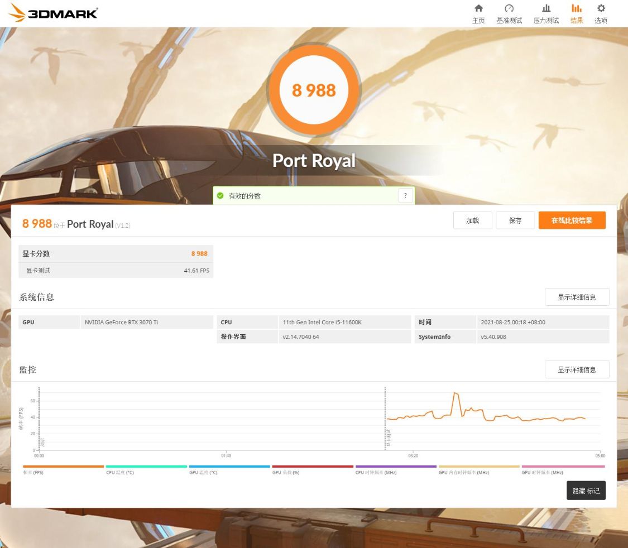Click the question mark help button
The height and width of the screenshot is (548, 628).
click(405, 196)
